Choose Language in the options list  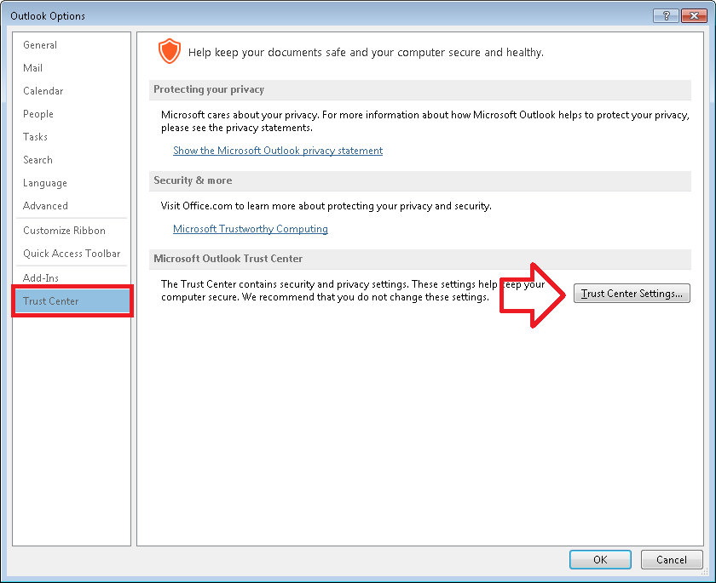[x=72, y=183]
